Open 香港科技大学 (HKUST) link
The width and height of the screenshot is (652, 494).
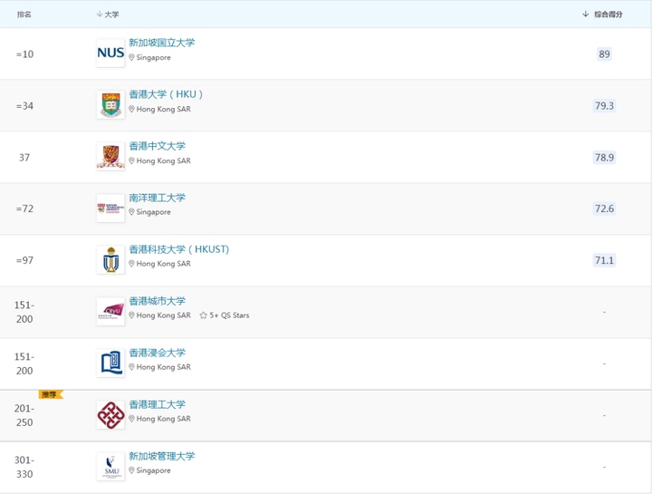point(179,249)
